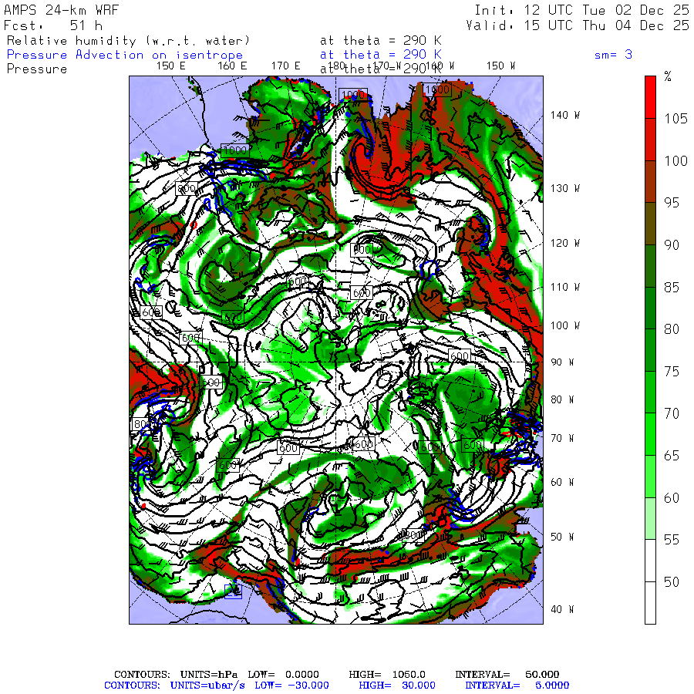Click the "50" color bar tick label

coord(672,582)
